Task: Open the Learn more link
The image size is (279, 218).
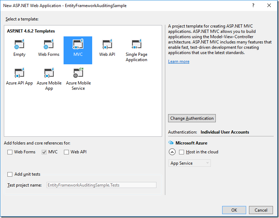Action: (179, 61)
